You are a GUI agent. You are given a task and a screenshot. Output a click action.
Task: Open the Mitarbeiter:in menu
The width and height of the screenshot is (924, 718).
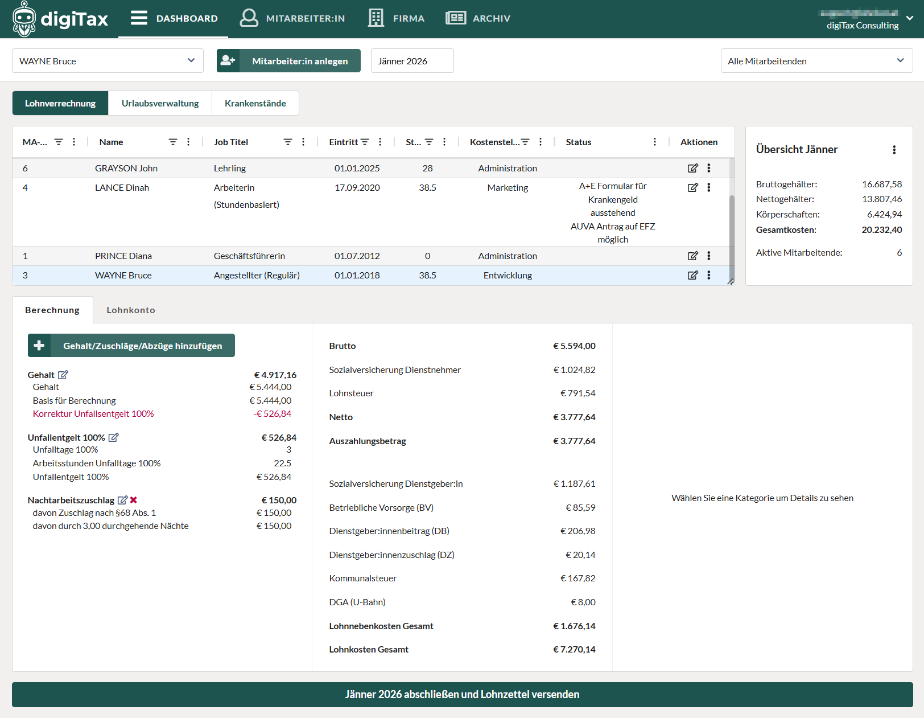tap(292, 18)
